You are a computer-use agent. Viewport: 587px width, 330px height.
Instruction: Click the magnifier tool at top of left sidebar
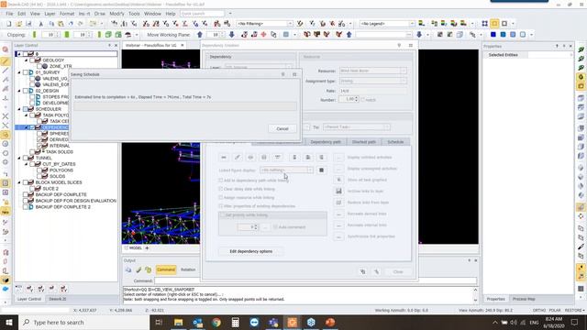pos(6,49)
